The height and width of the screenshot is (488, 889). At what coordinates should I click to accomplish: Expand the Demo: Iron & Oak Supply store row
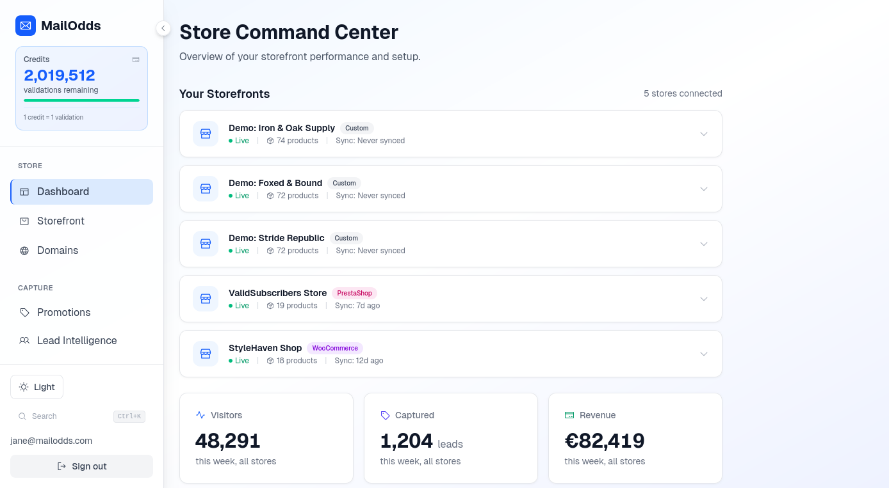pos(704,134)
